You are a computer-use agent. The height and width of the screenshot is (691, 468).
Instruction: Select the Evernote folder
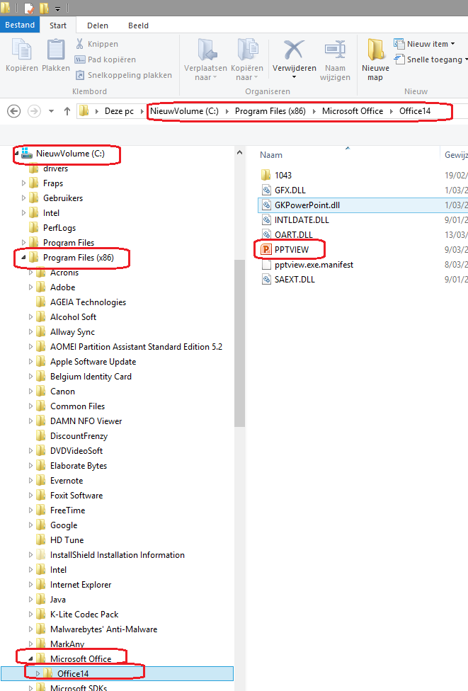pyautogui.click(x=67, y=480)
